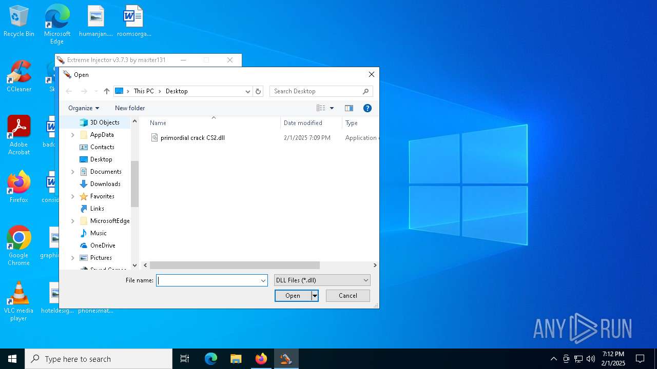Expand the Pictures tree node

click(x=72, y=258)
